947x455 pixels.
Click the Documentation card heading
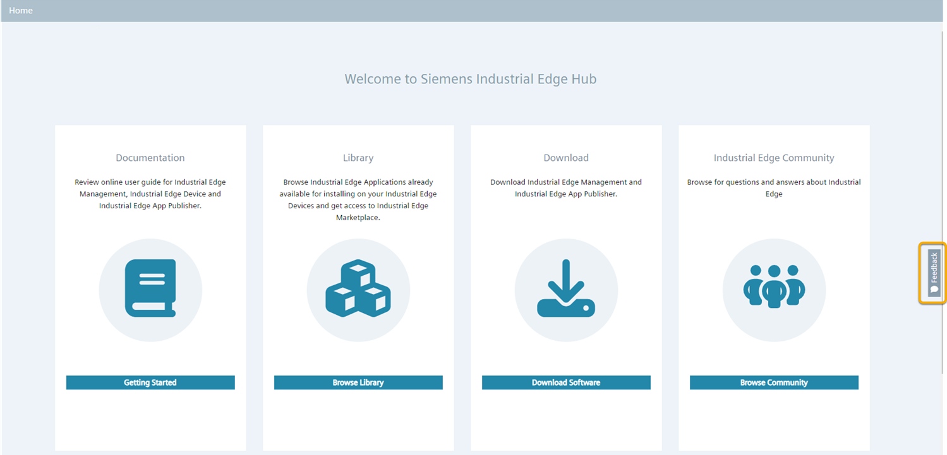150,157
